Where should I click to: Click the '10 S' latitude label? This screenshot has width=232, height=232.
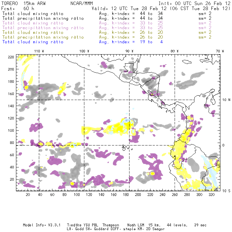226,191
